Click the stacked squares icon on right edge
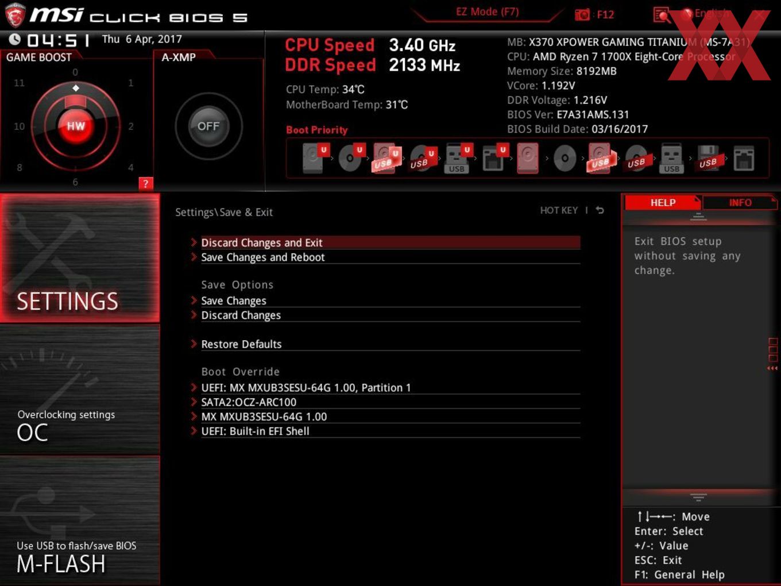This screenshot has width=781, height=586. click(x=773, y=350)
